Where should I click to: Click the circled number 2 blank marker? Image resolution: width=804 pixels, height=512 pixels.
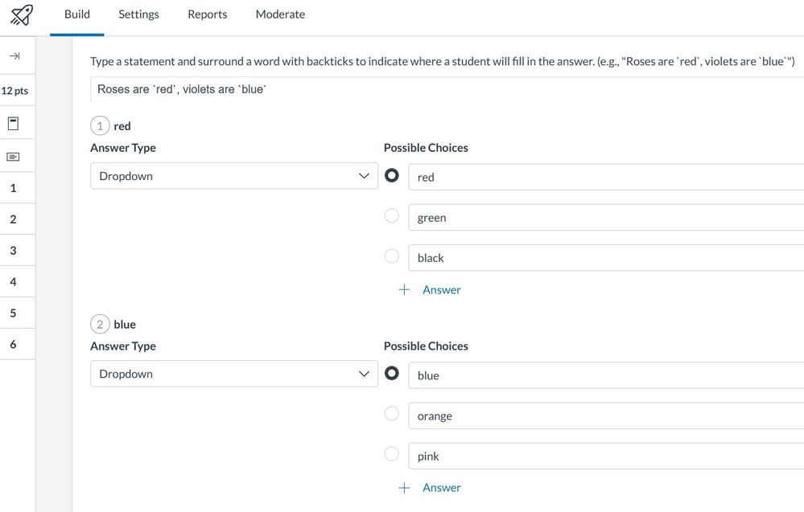pyautogui.click(x=100, y=325)
